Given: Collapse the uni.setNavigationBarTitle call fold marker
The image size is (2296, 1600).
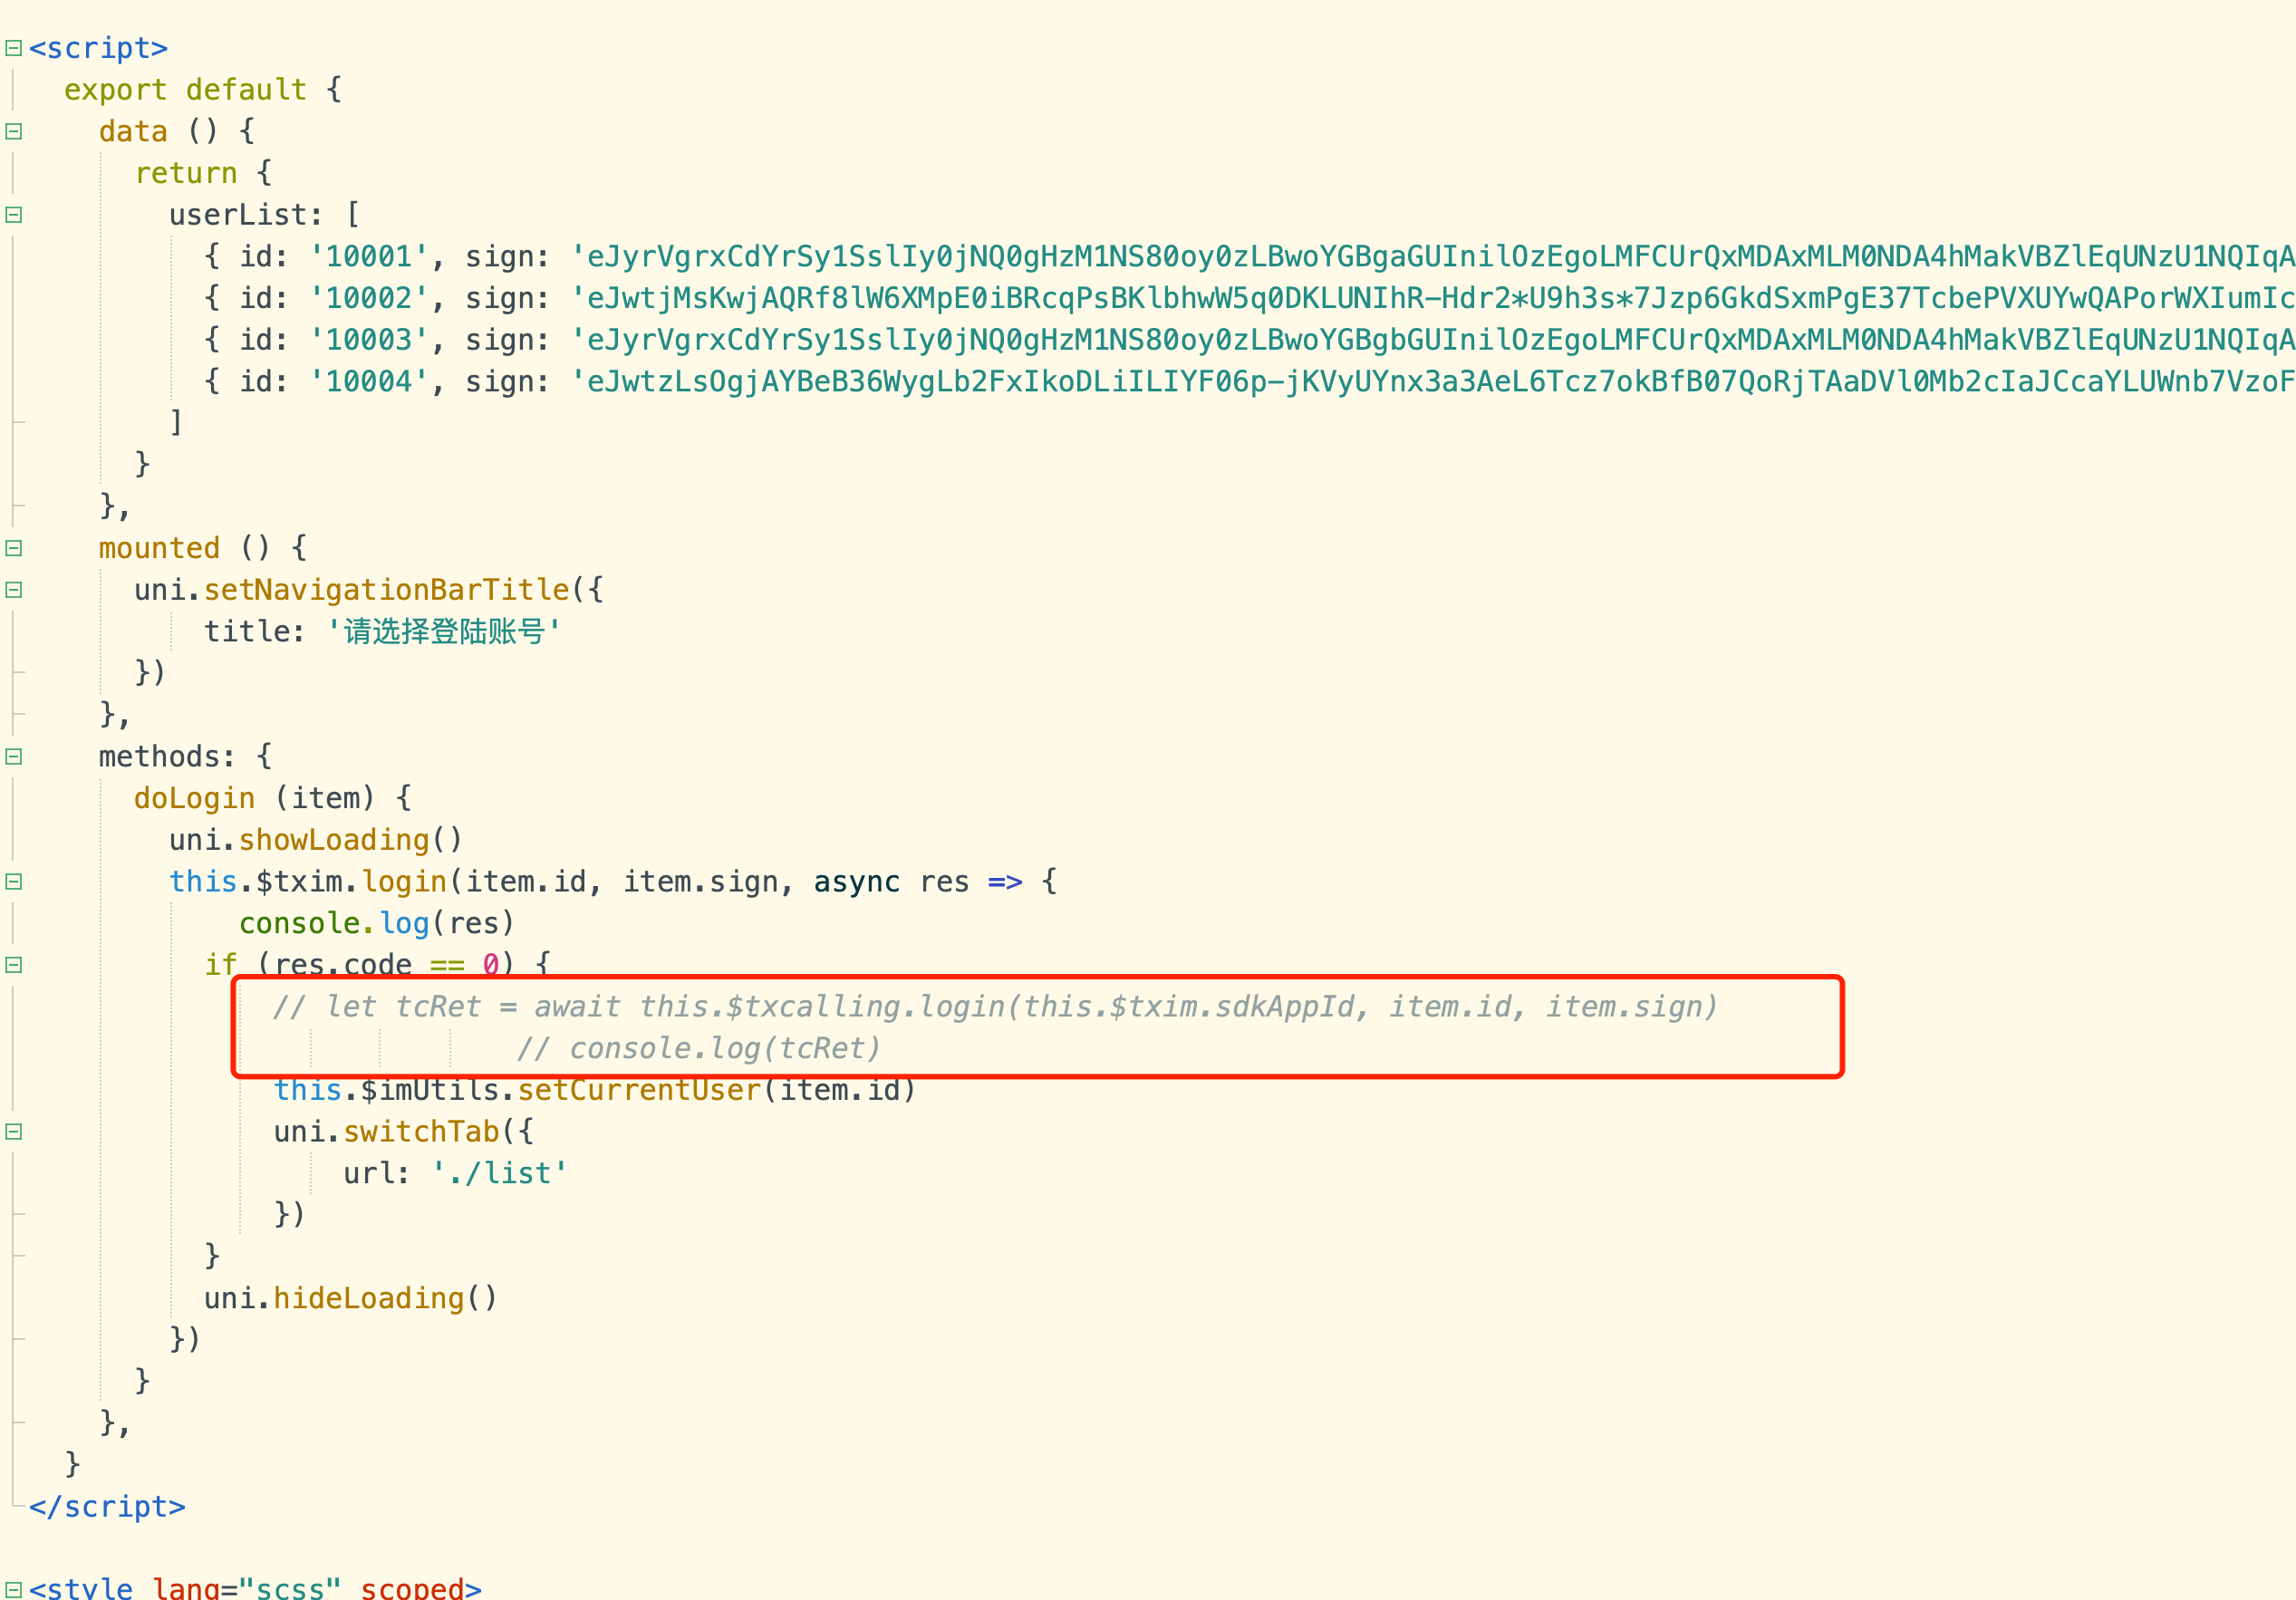Looking at the screenshot, I should pyautogui.click(x=13, y=590).
